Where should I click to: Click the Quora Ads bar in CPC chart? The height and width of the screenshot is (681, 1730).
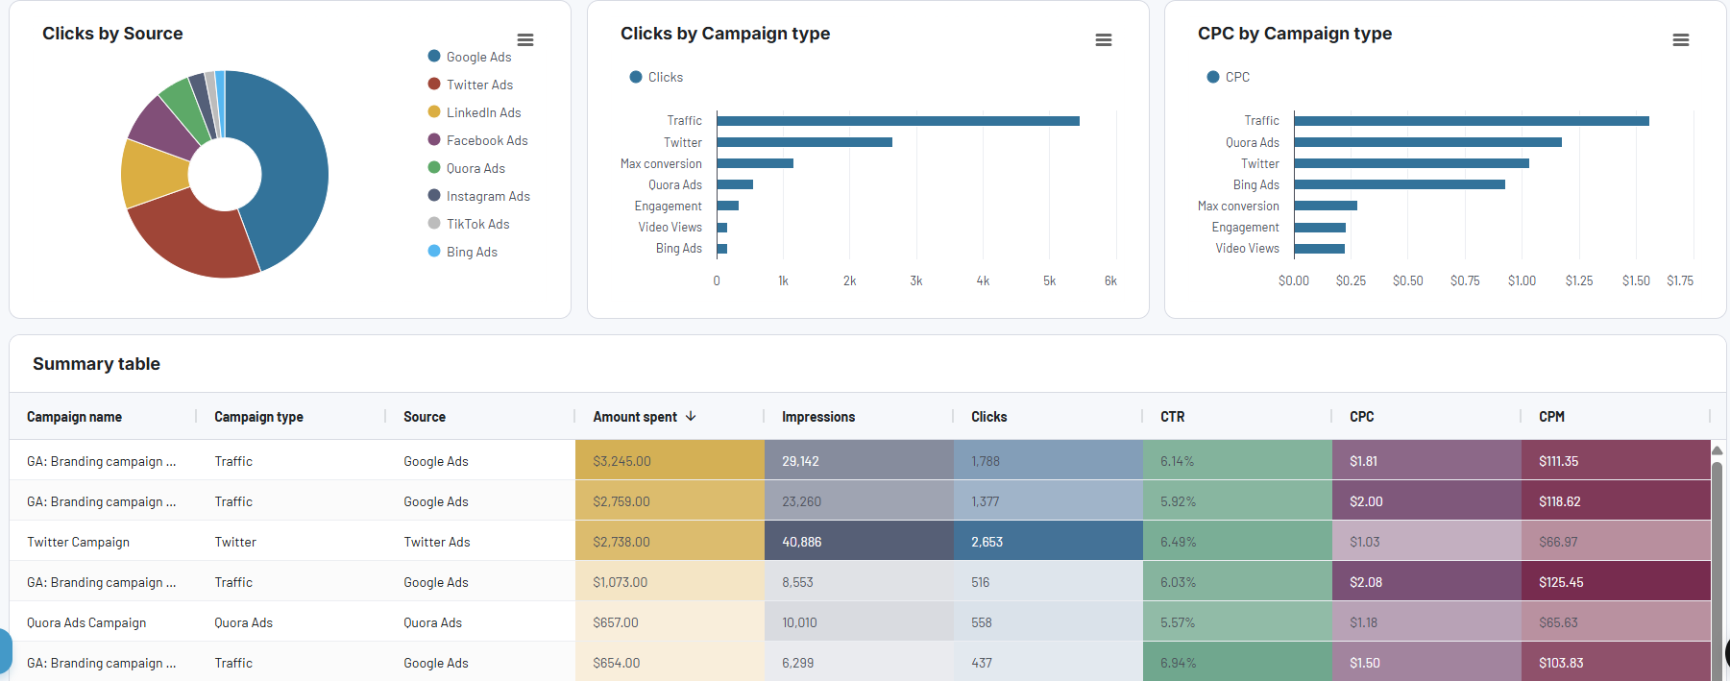tap(1427, 142)
